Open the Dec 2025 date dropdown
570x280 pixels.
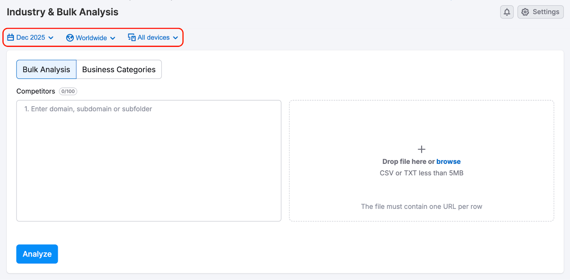(x=31, y=37)
